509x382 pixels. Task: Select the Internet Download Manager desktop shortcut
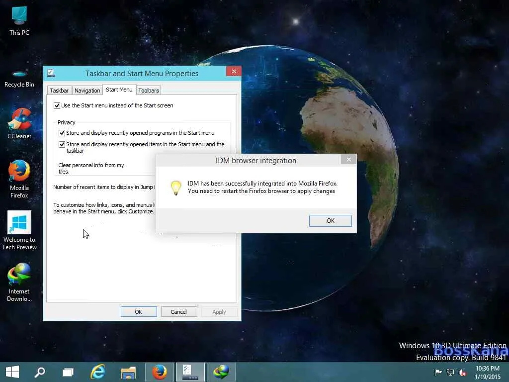point(19,283)
